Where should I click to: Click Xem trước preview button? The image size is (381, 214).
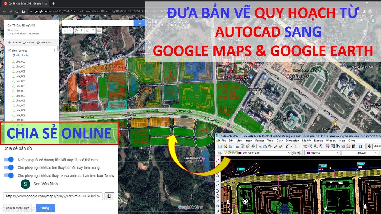(x=43, y=43)
